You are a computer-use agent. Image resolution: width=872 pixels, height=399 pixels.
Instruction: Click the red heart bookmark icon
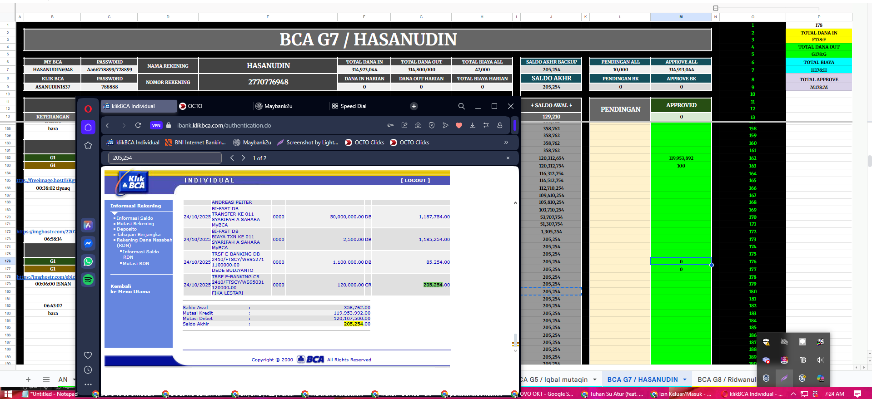click(459, 125)
